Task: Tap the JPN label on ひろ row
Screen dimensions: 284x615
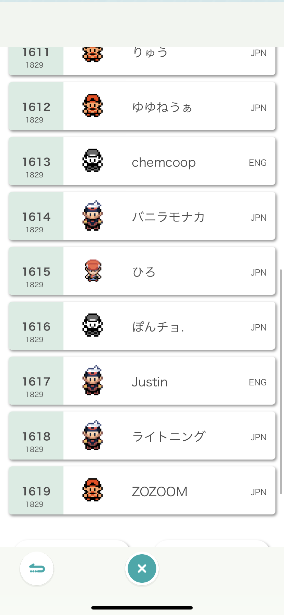Action: (x=258, y=272)
